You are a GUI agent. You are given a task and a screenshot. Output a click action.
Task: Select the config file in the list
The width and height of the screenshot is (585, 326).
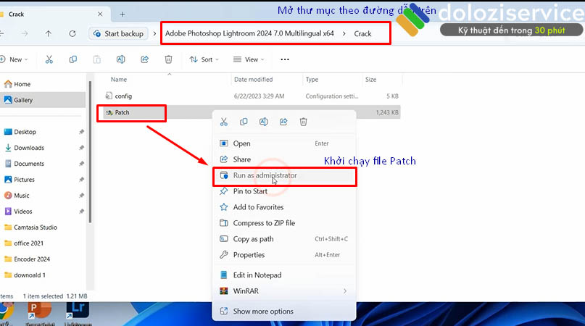[123, 96]
